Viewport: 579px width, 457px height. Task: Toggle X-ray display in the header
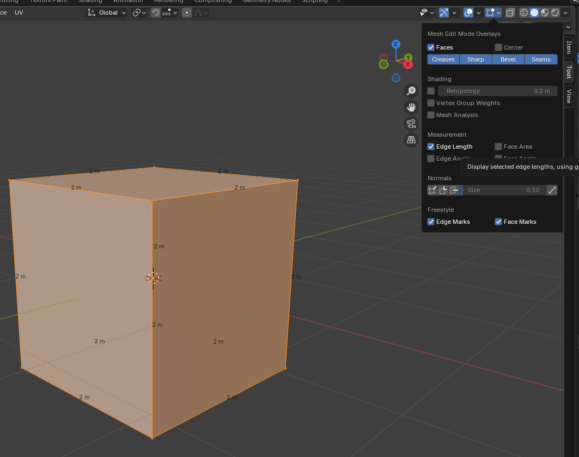pos(510,13)
